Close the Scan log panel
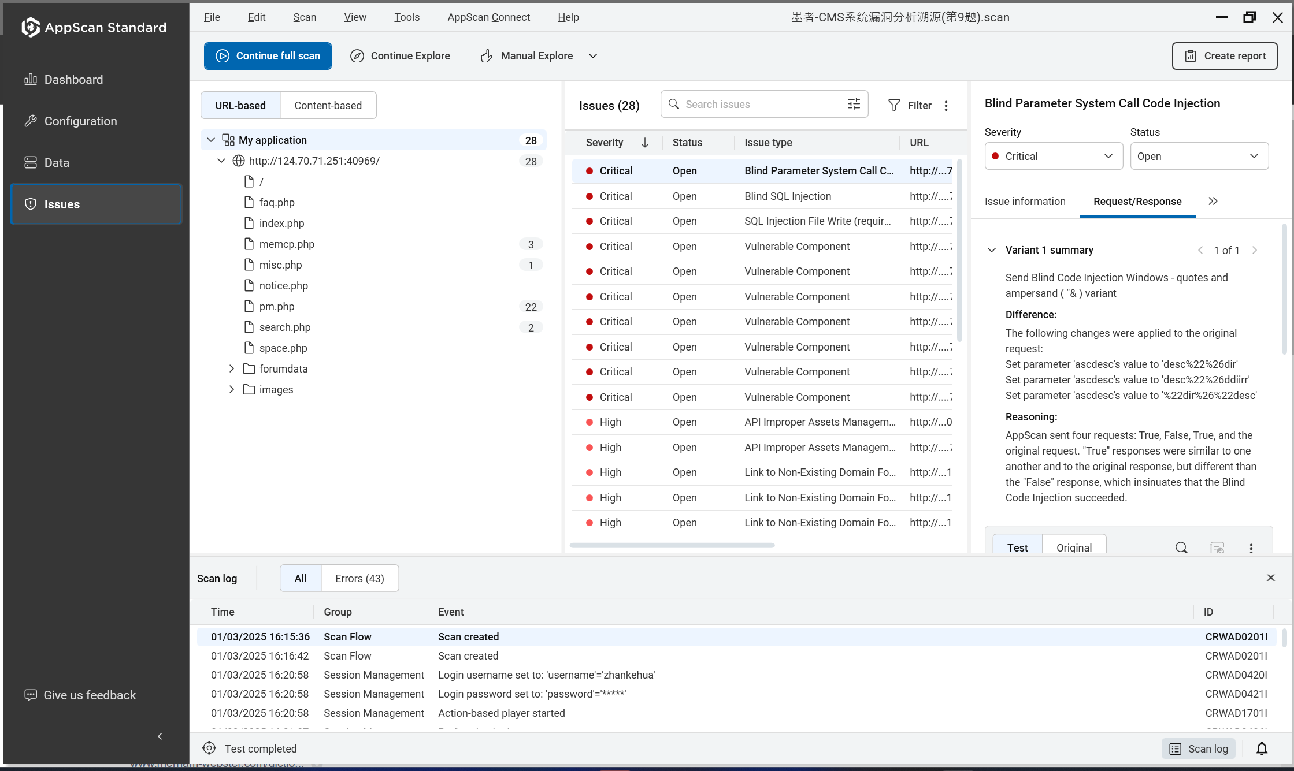This screenshot has height=771, width=1294. (x=1271, y=578)
